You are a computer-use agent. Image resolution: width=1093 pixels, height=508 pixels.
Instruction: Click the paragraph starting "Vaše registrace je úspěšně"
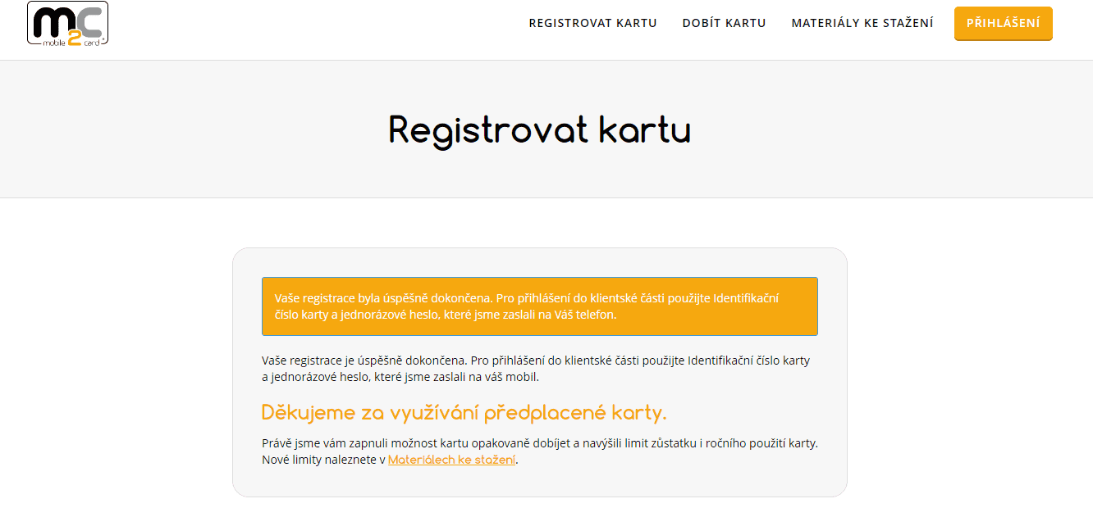(x=536, y=369)
